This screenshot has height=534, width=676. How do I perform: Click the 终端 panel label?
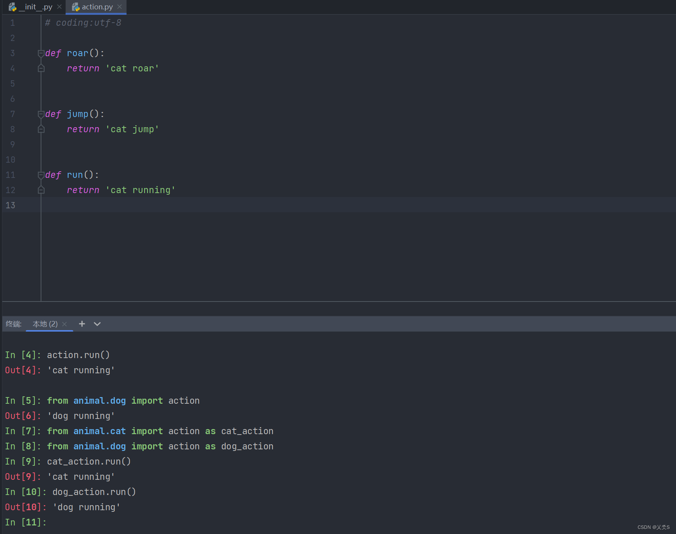coord(13,324)
